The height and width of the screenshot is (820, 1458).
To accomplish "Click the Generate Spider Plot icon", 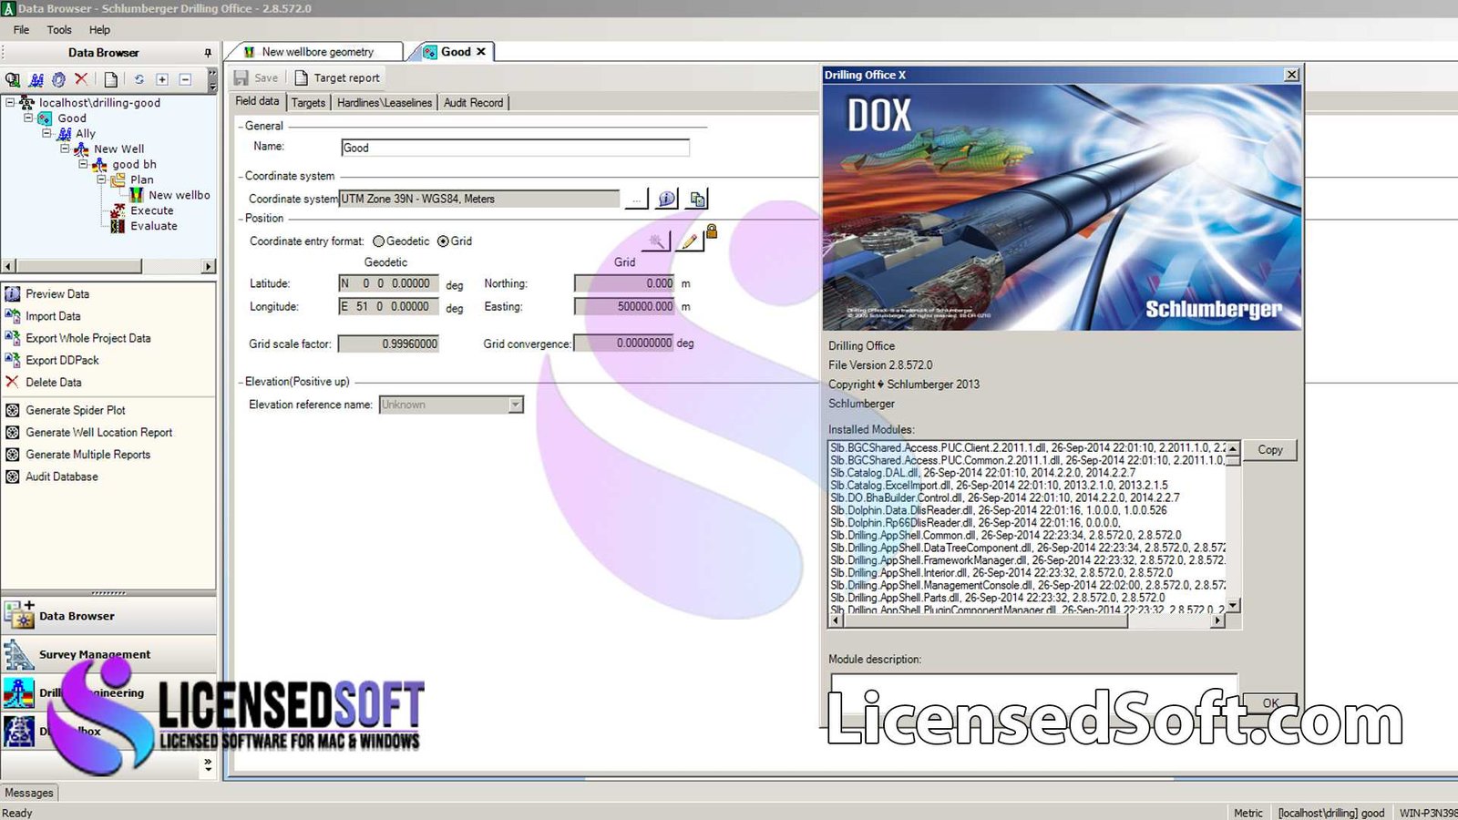I will point(13,410).
